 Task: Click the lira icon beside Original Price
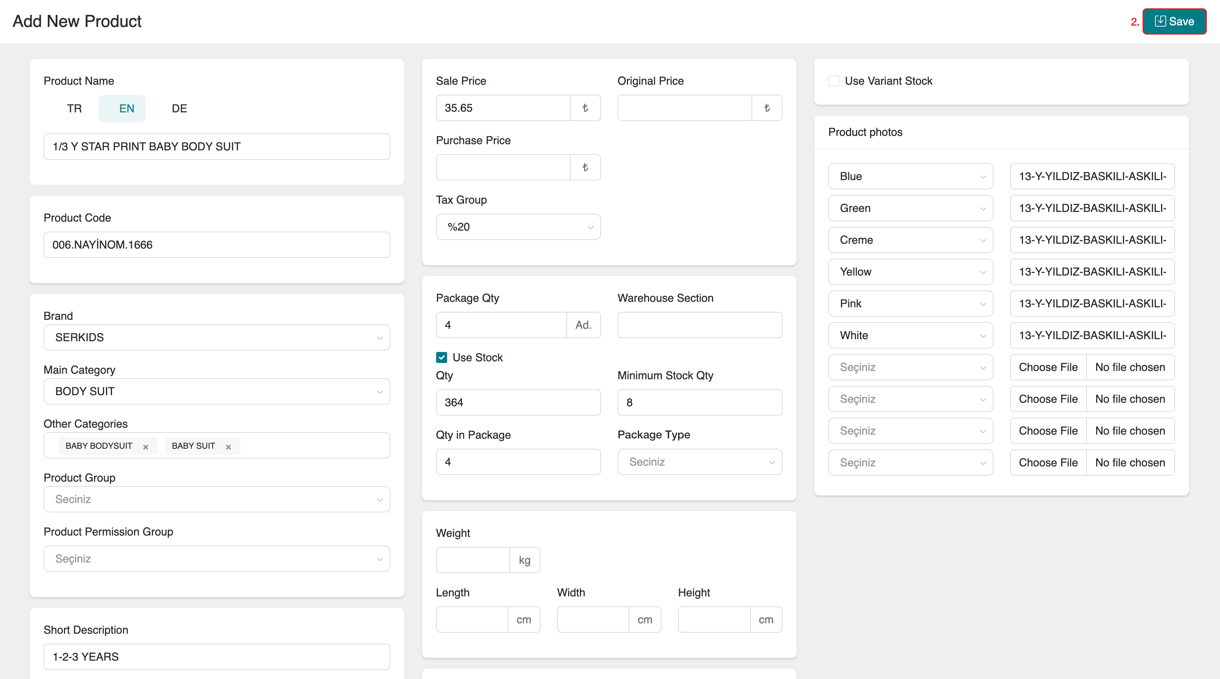pos(767,108)
